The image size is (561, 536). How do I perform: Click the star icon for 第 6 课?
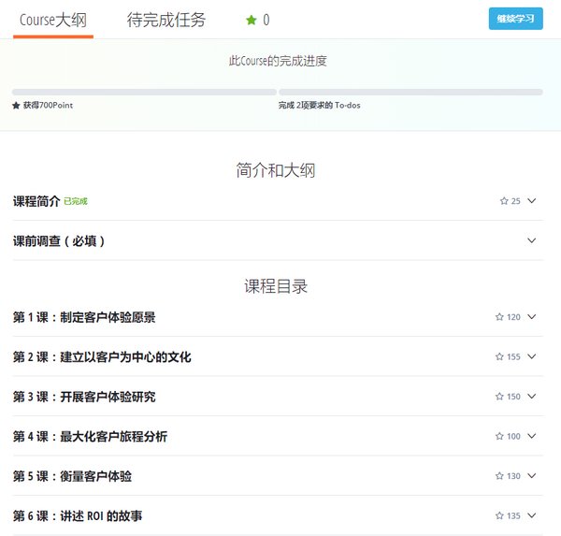point(499,515)
